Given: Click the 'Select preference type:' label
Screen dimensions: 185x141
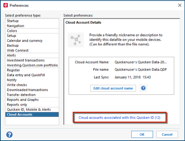Looking at the screenshot, I should (x=23, y=16).
